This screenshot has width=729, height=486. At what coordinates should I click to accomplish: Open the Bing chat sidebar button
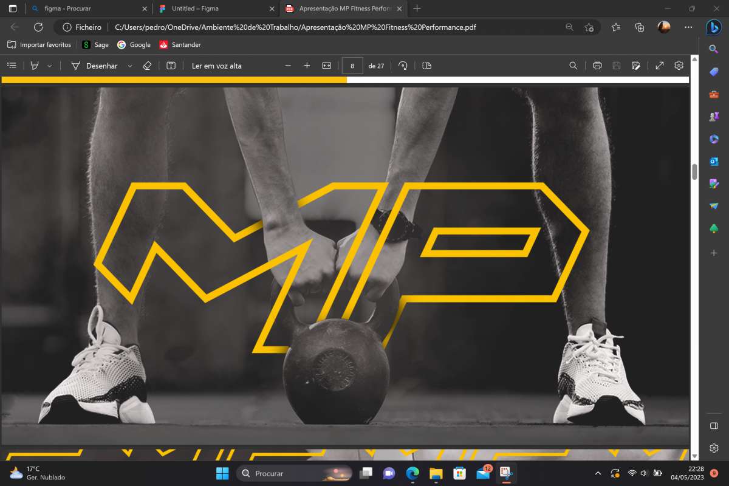pos(714,27)
